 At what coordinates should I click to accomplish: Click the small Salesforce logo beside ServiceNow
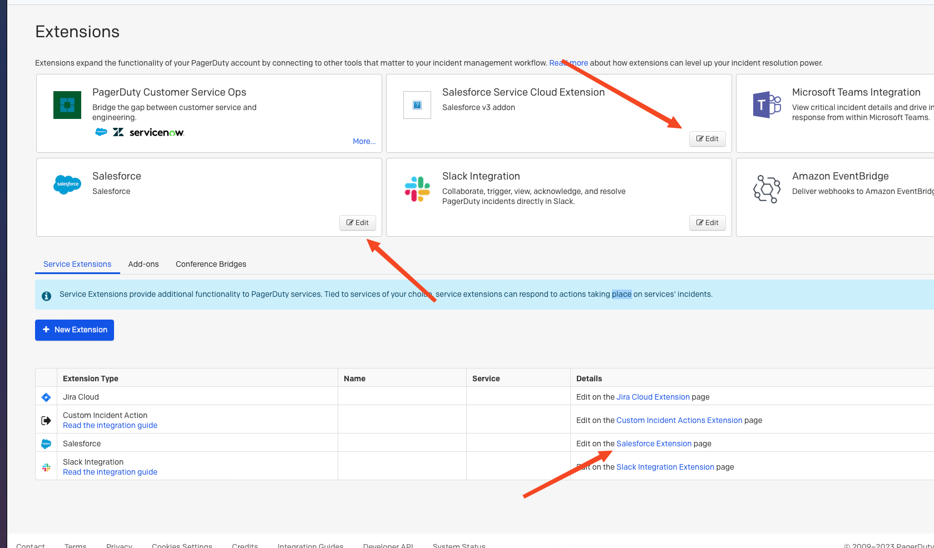101,132
